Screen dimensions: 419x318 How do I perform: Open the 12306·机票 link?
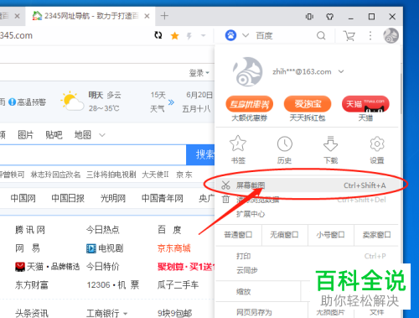[113, 285]
